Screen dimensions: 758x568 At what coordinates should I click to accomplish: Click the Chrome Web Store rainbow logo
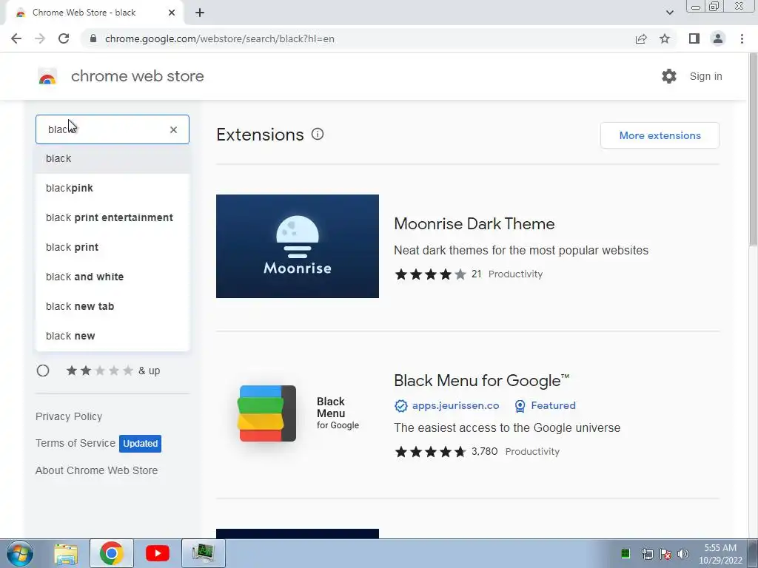pos(47,76)
